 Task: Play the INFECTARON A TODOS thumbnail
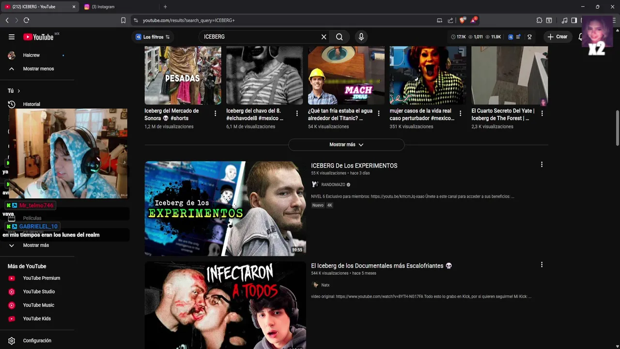pyautogui.click(x=225, y=305)
